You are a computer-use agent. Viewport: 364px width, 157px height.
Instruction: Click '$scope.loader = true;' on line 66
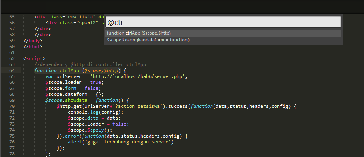[x=75, y=82]
